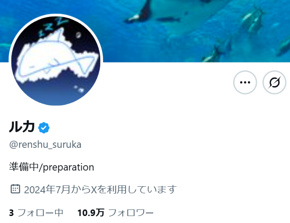Click the following count number 3
This screenshot has height=223, width=290.
pyautogui.click(x=11, y=213)
